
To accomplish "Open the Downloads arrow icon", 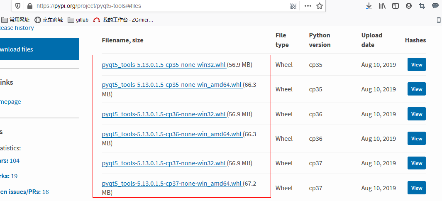I will click(x=369, y=6).
